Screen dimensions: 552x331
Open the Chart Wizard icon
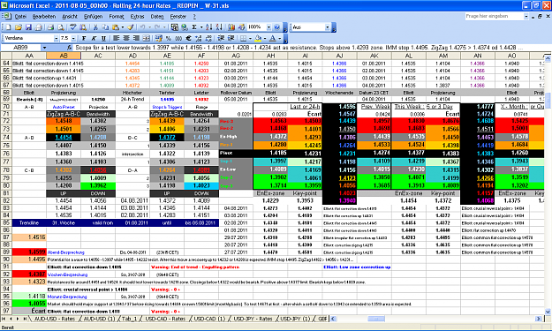[231, 27]
